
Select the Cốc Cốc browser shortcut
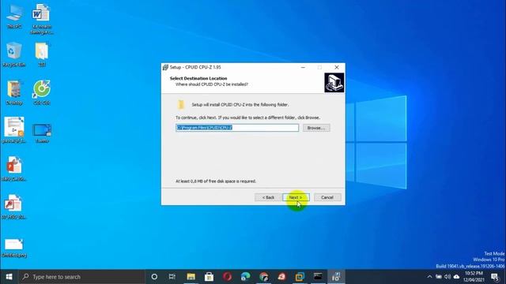(42, 93)
